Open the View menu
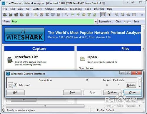Screen dimensions: 147x114 tap(20, 9)
